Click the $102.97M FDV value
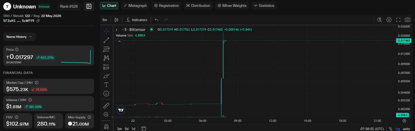415x131 pixels. coord(17,124)
